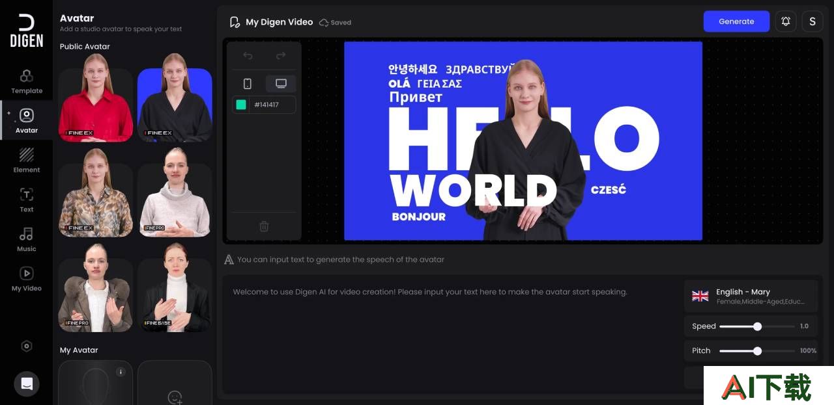
Task: Click the green background color swatch
Action: (241, 105)
